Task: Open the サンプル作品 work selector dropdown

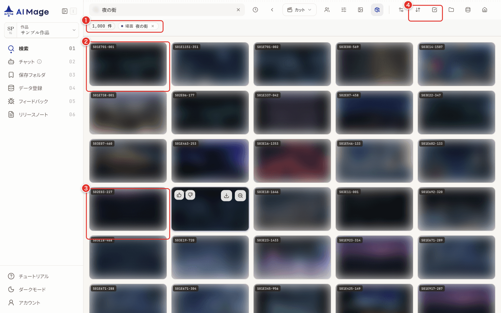Action: point(41,30)
